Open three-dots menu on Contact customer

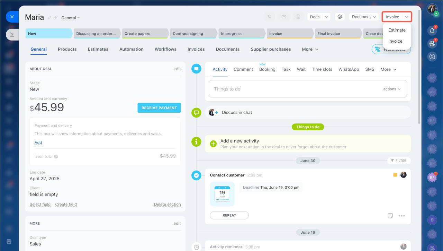click(401, 216)
